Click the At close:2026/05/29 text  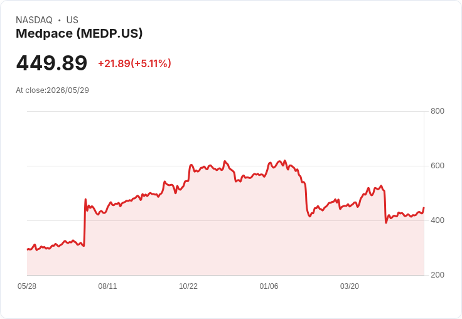53,90
